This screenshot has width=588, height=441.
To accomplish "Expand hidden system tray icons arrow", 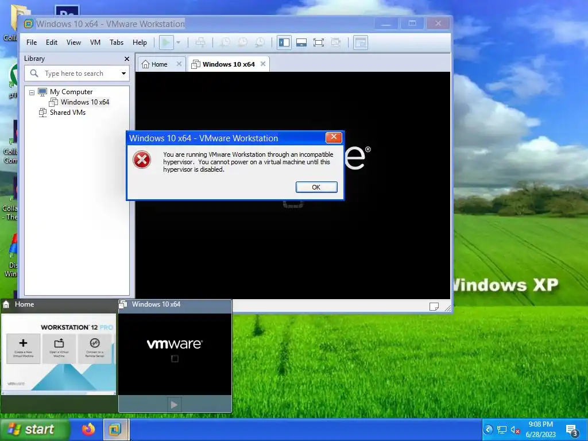I will coord(488,430).
